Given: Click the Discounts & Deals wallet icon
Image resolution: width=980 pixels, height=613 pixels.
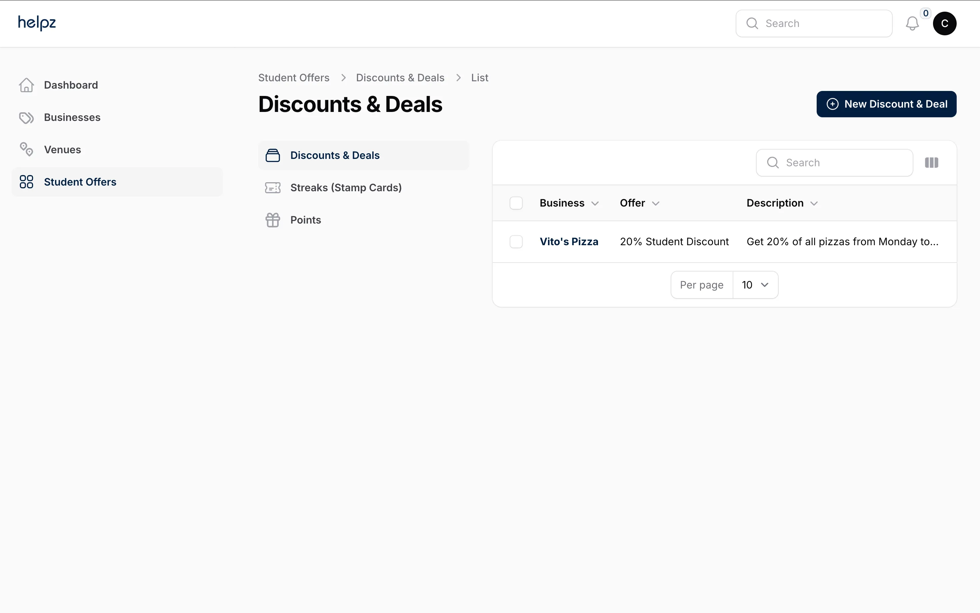Looking at the screenshot, I should pyautogui.click(x=273, y=155).
